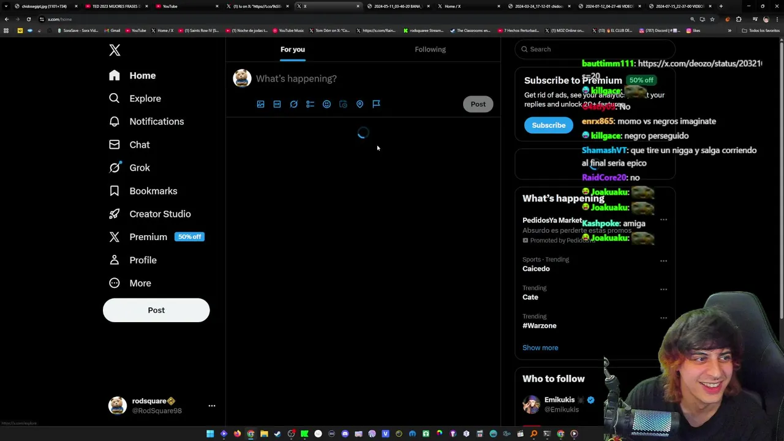The width and height of the screenshot is (784, 441).
Task: Open the YouTube Music bookmark
Action: 288,31
